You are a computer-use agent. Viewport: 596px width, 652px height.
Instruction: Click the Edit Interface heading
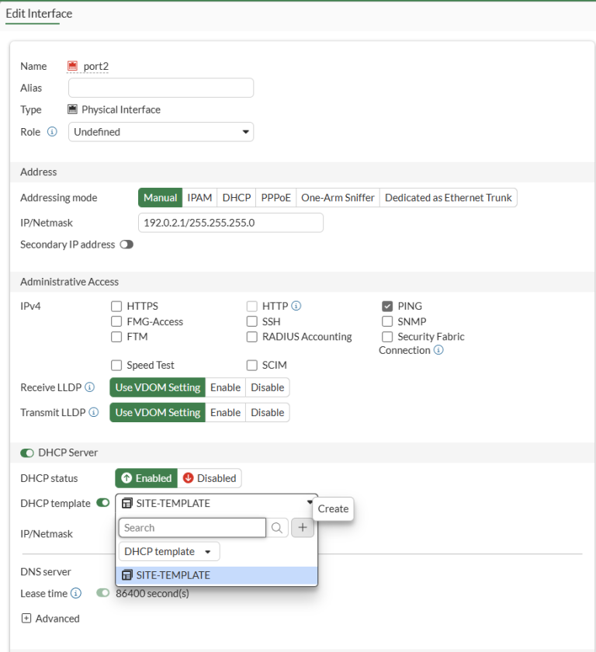(x=39, y=14)
